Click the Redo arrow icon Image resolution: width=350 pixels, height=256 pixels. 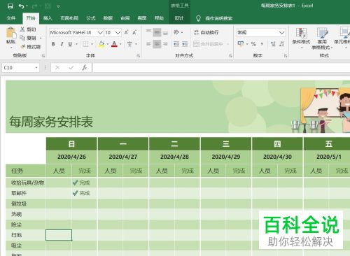[x=34, y=6]
